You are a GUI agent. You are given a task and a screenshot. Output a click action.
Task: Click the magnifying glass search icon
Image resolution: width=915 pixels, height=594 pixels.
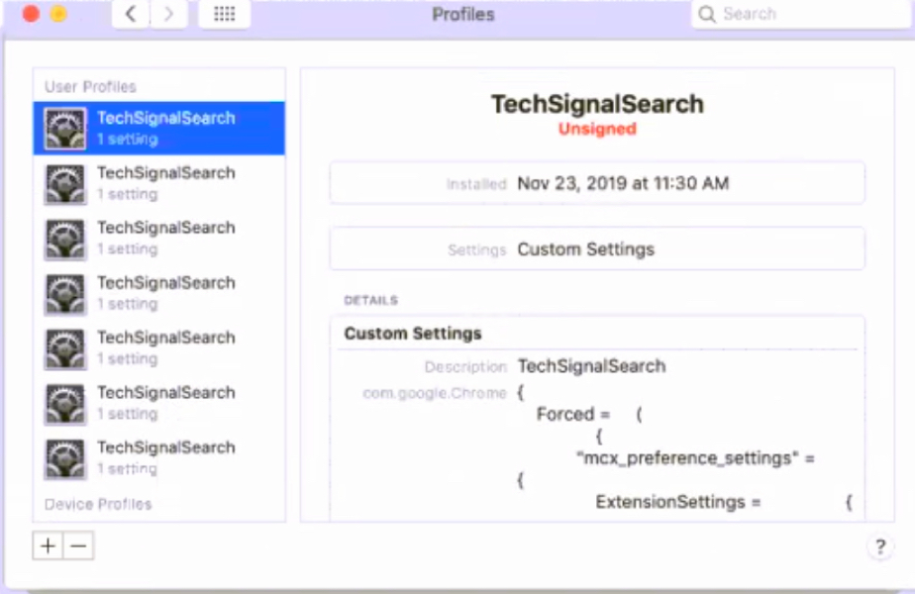707,15
